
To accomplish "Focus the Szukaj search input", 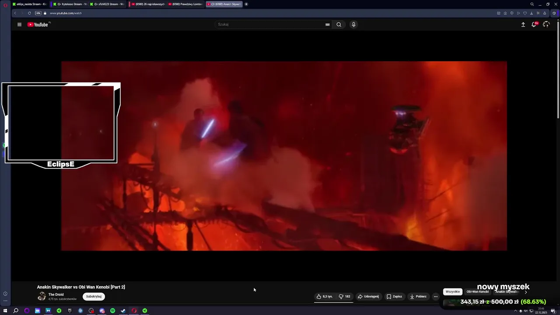I will [269, 24].
